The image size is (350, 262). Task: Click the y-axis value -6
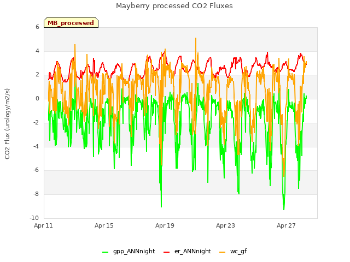pyautogui.click(x=36, y=170)
